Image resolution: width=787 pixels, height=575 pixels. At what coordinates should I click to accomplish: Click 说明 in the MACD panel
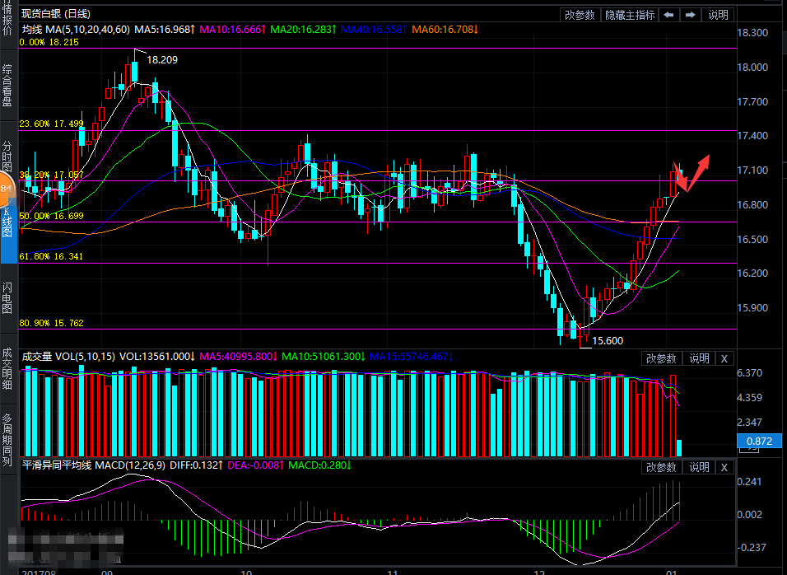699,467
